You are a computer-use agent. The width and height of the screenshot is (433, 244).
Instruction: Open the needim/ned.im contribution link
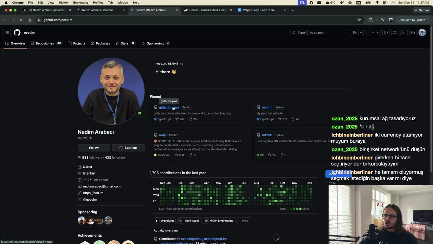(x=215, y=239)
